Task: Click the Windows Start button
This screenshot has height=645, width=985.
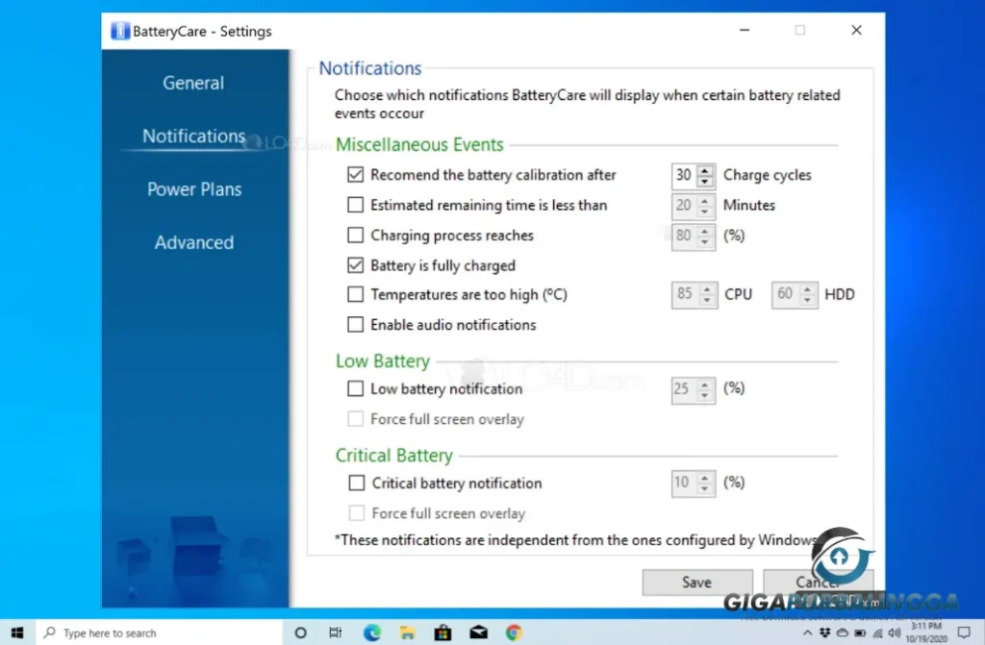Action: (16, 633)
